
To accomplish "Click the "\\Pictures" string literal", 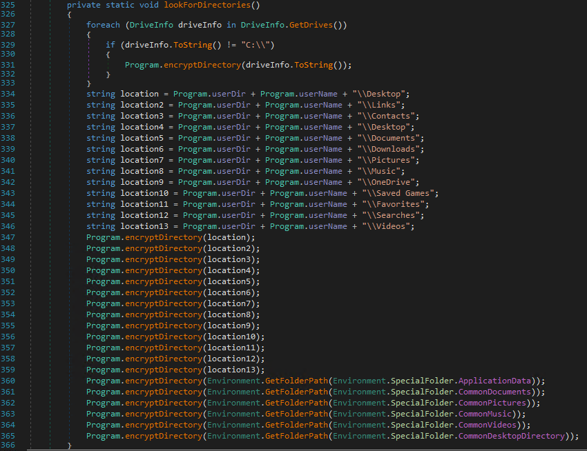I will [386, 160].
